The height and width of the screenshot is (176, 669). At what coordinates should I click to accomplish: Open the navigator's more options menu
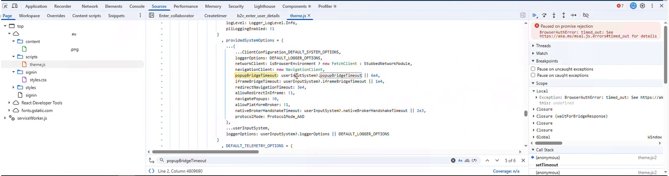[x=140, y=16]
